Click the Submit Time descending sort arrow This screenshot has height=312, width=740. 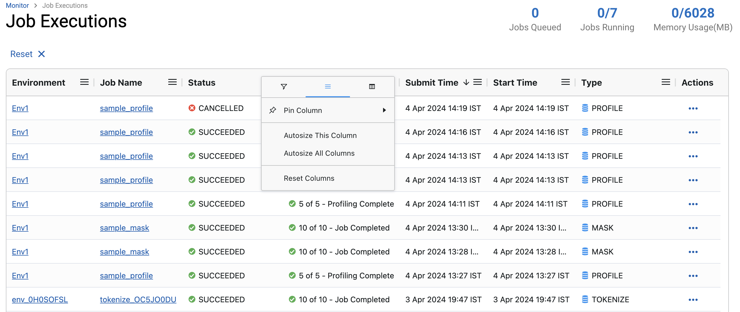(x=466, y=83)
